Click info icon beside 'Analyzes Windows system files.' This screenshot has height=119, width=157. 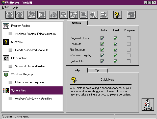[10, 99]
